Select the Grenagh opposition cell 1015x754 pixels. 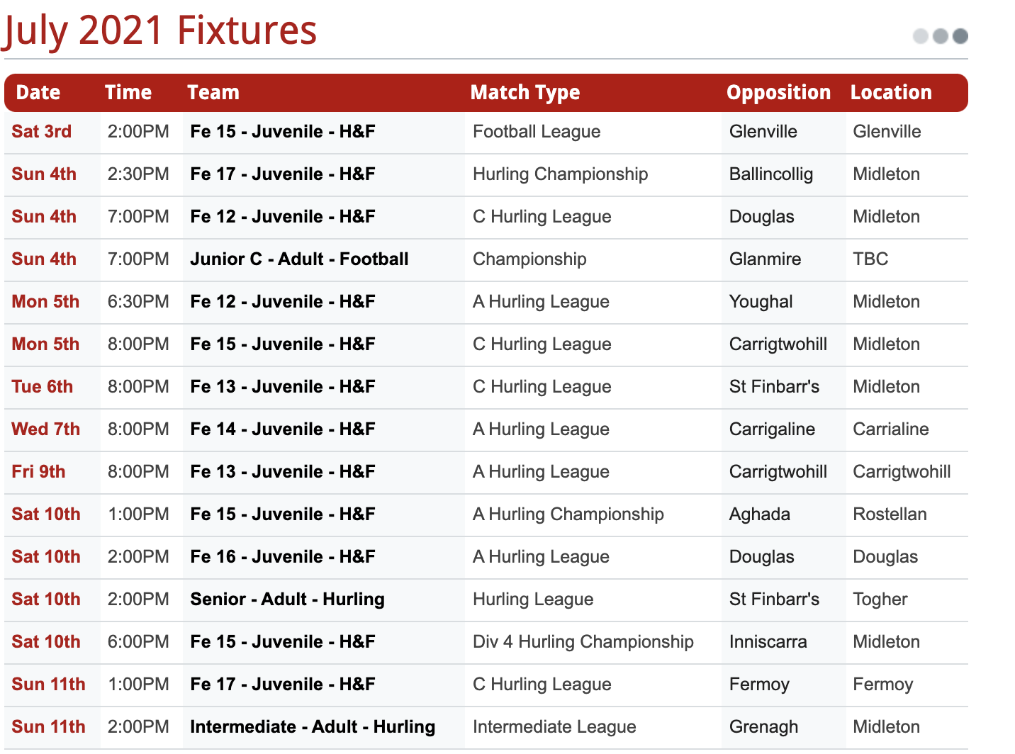[764, 727]
